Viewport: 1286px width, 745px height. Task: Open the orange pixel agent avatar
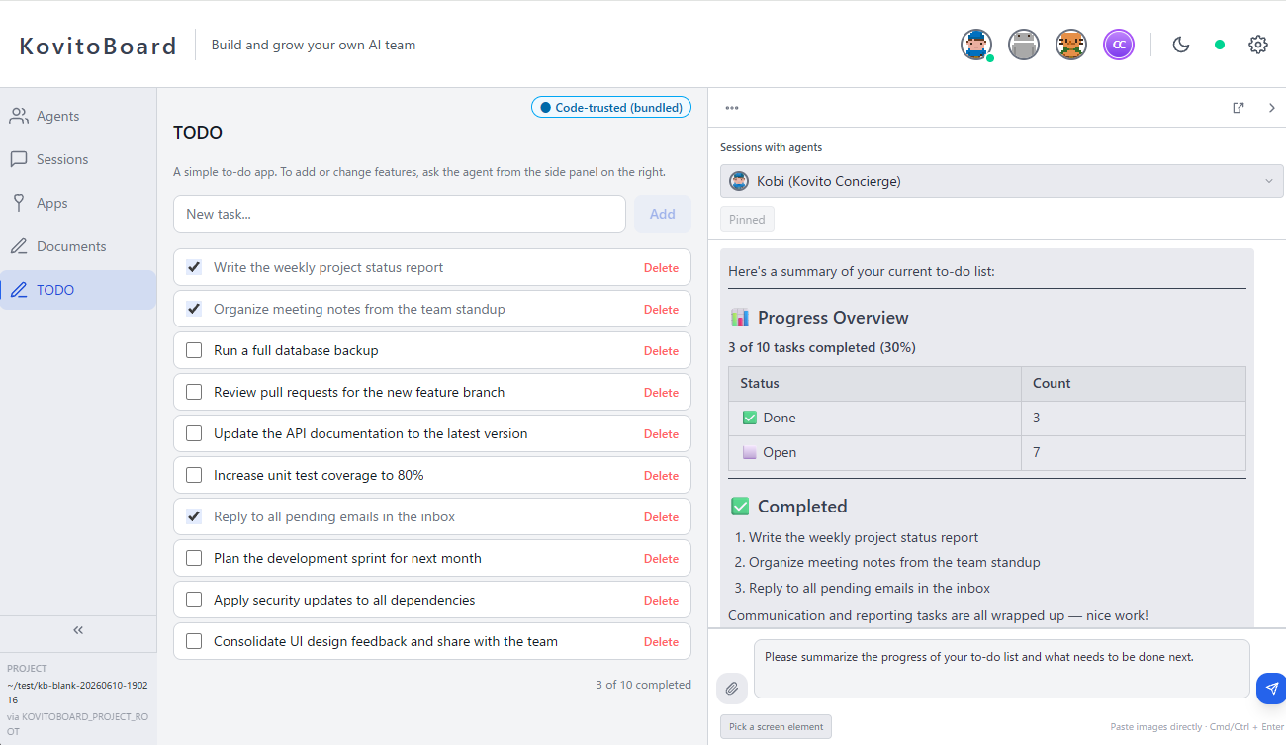point(1071,45)
